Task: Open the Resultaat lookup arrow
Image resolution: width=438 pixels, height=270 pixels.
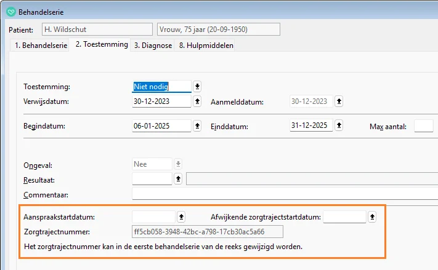Action: (x=178, y=179)
